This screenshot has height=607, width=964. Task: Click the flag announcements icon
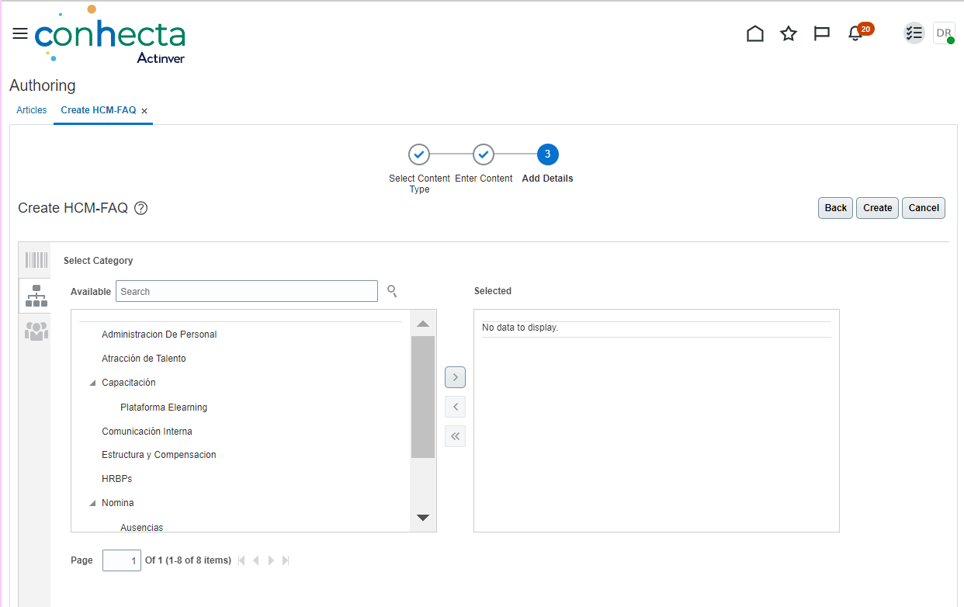pyautogui.click(x=821, y=33)
